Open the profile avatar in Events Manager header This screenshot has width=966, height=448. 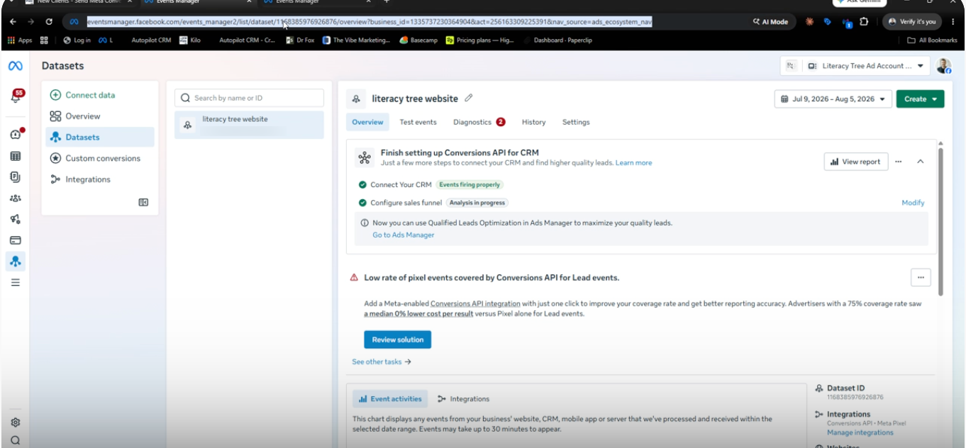tap(943, 66)
